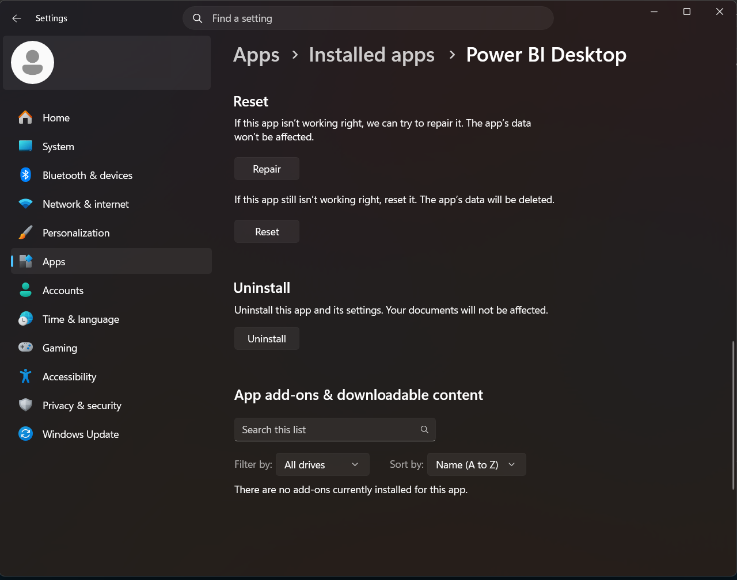Open Bluetooth & devices icon
The height and width of the screenshot is (580, 737).
[x=25, y=175]
